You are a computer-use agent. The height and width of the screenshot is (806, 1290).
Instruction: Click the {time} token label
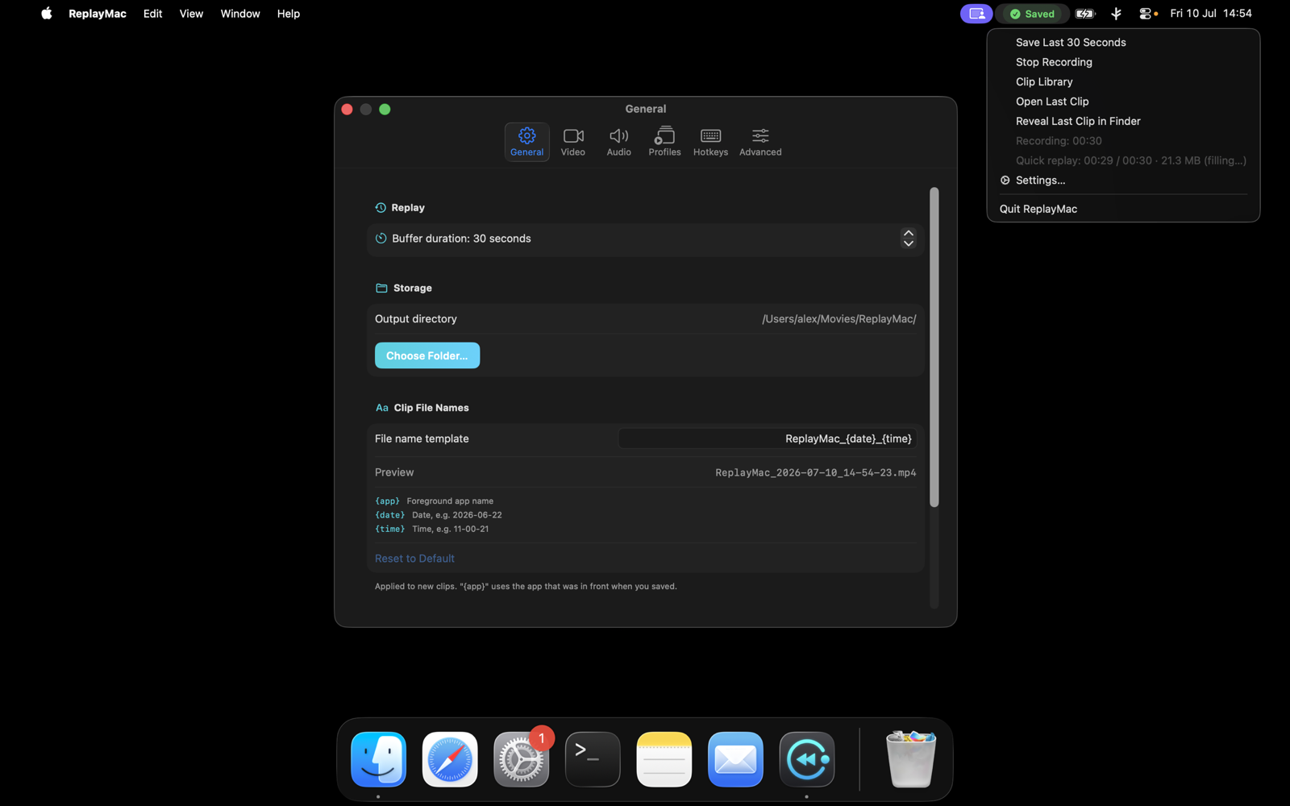(390, 530)
